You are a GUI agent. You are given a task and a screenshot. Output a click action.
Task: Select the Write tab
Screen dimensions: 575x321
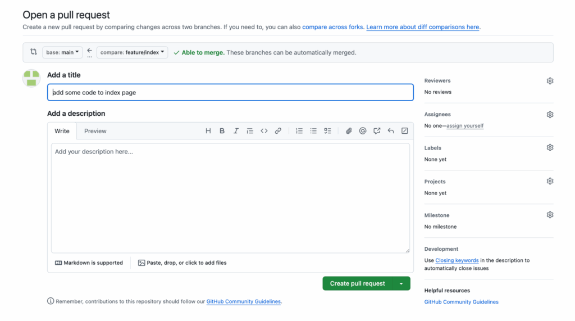point(62,131)
